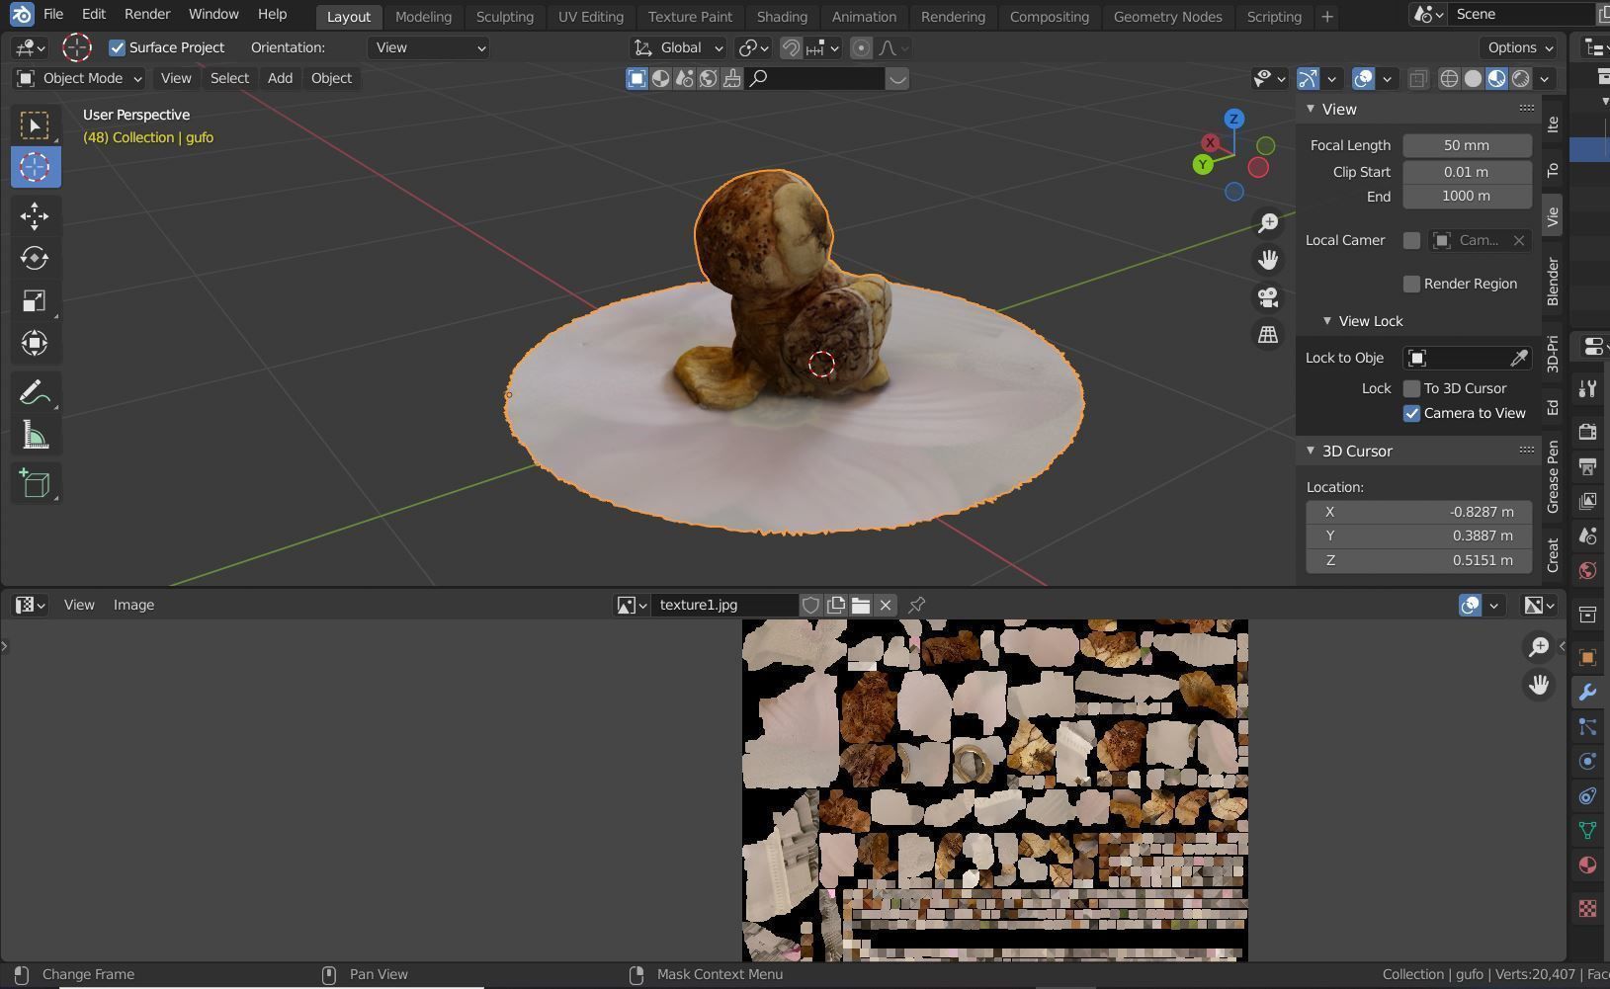Toggle proportional editing in header
This screenshot has height=989, width=1610.
pyautogui.click(x=862, y=47)
